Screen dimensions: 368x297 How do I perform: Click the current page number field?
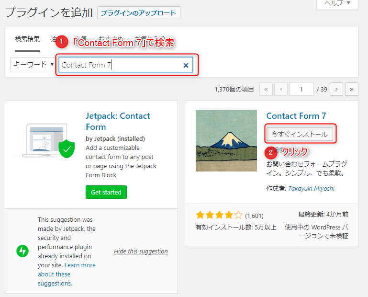pyautogui.click(x=301, y=89)
